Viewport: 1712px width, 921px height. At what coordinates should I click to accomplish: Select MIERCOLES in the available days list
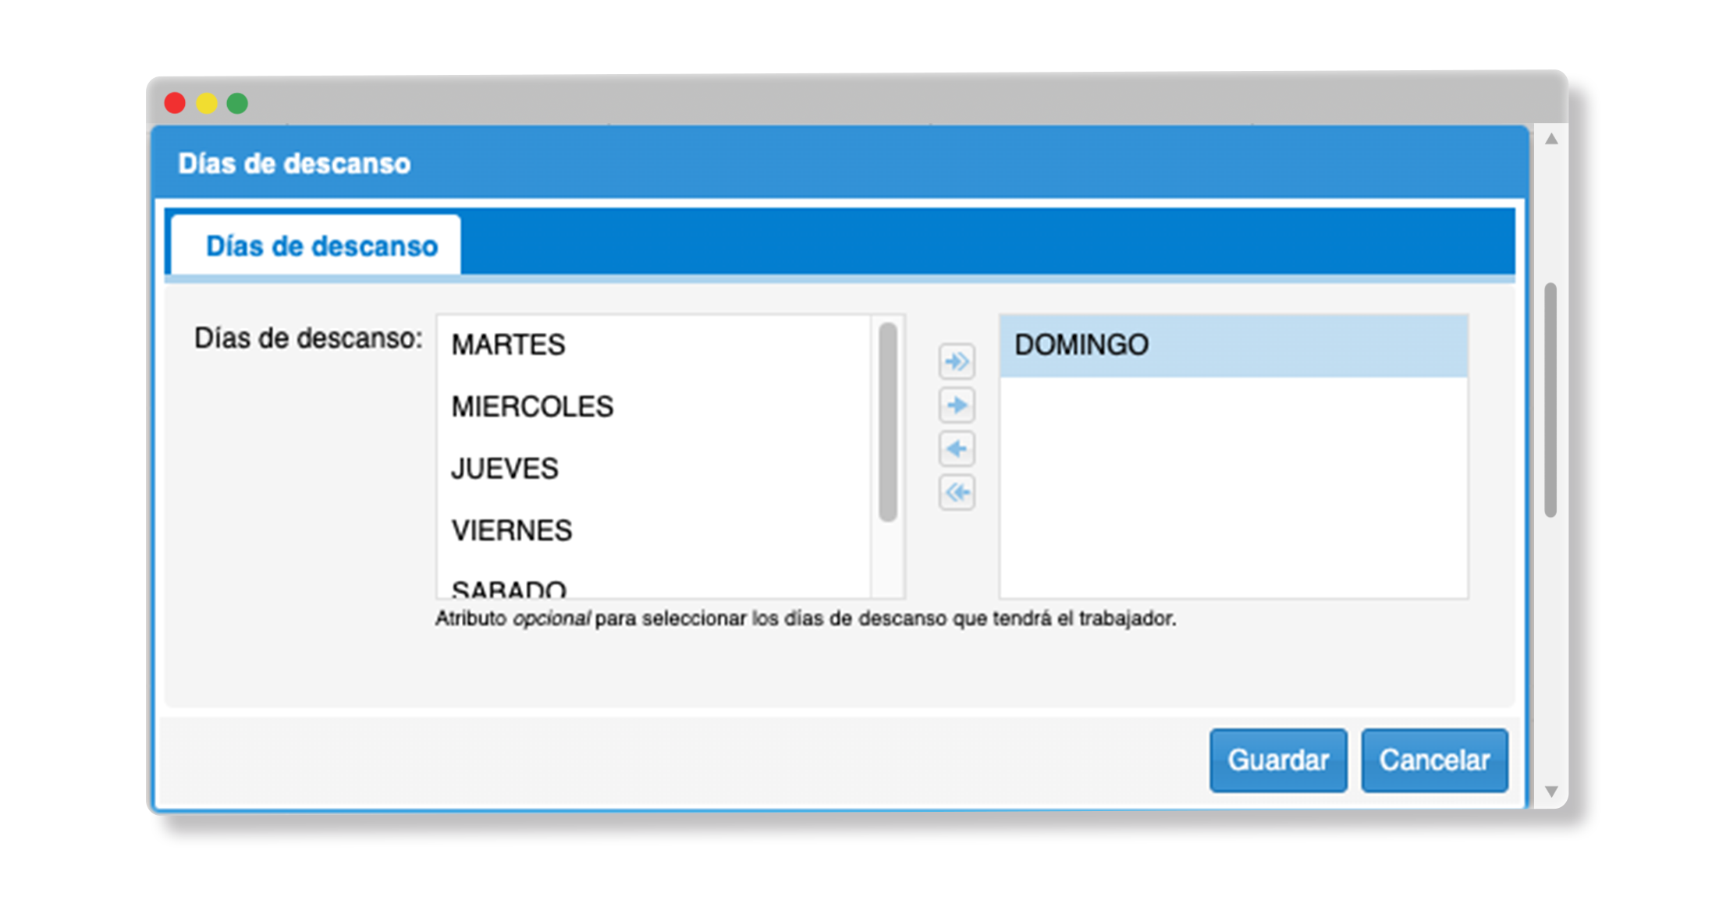coord(532,406)
